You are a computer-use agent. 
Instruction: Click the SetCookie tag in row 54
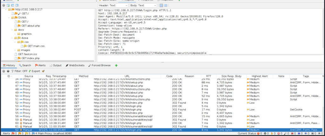(296, 109)
